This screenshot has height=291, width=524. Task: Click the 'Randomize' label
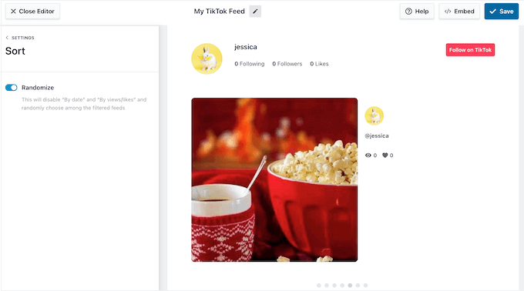38,88
